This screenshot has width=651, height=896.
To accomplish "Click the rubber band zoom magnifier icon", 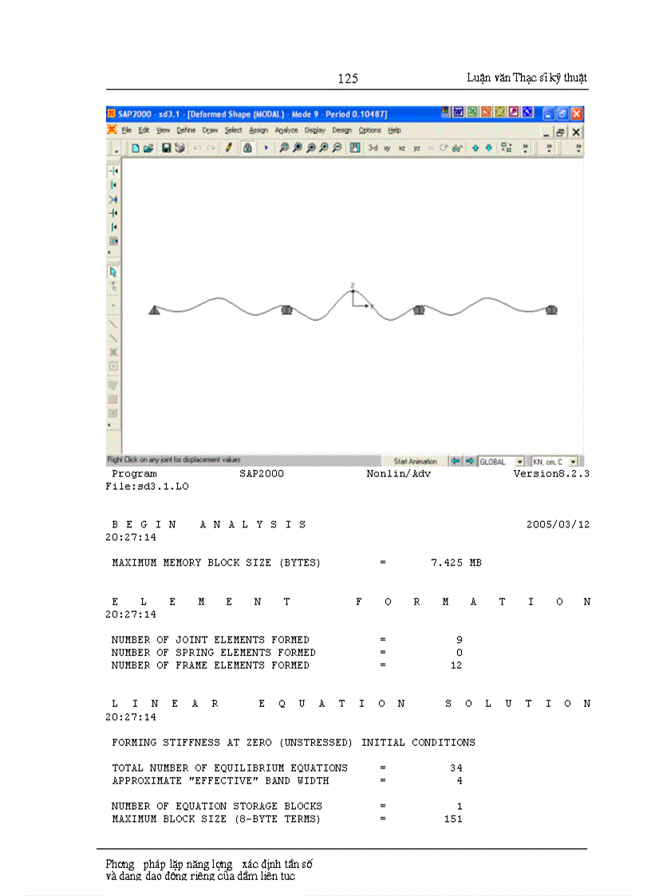I will [283, 148].
